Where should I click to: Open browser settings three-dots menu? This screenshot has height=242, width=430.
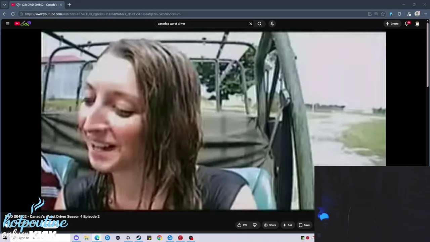(x=425, y=14)
